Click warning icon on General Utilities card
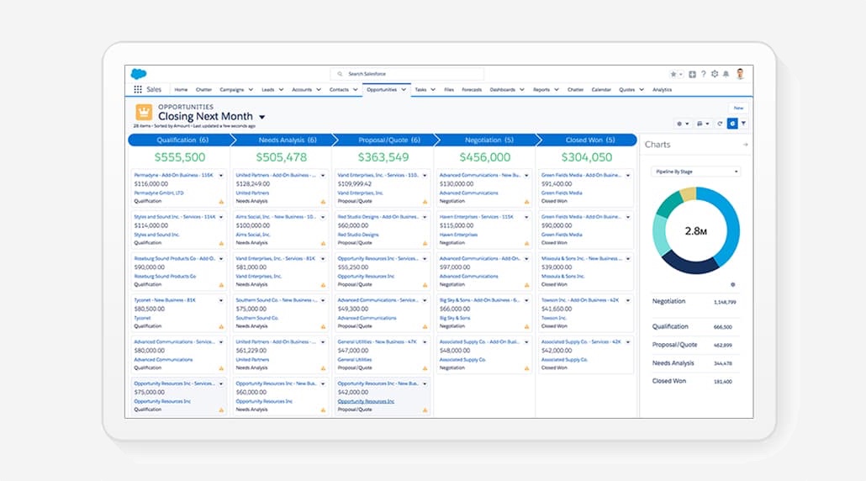 pyautogui.click(x=425, y=368)
